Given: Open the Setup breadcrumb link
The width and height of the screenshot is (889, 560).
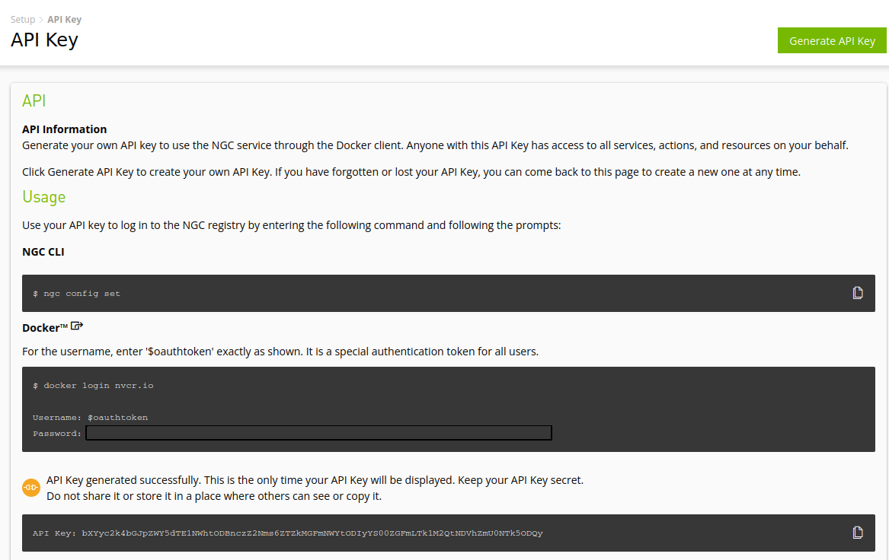Looking at the screenshot, I should [23, 19].
